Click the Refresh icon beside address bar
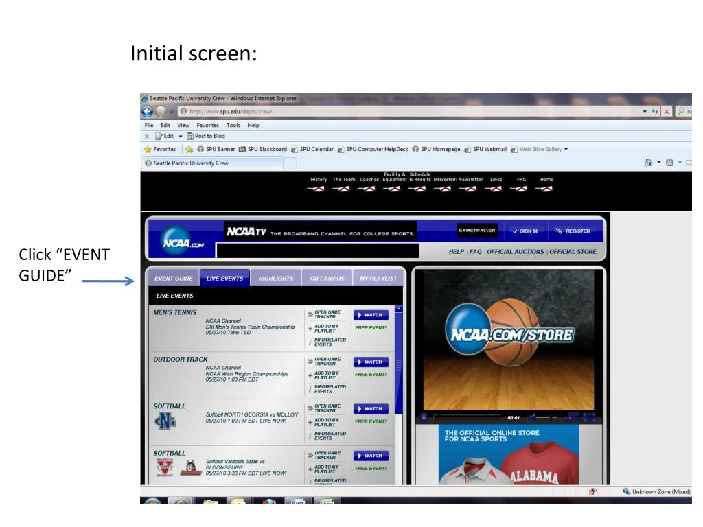 tap(655, 112)
